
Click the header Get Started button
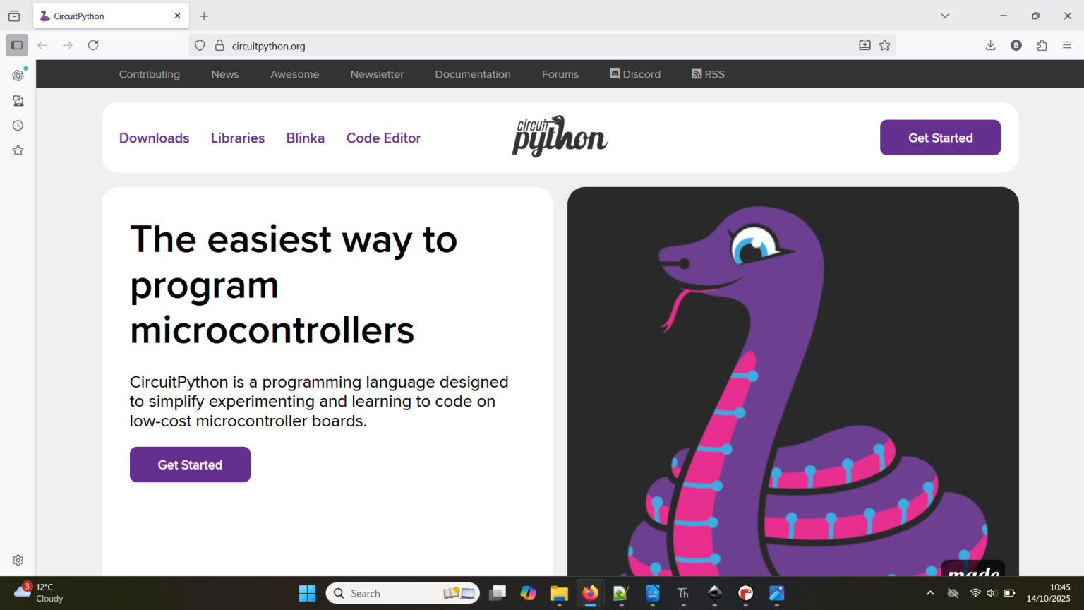[939, 138]
